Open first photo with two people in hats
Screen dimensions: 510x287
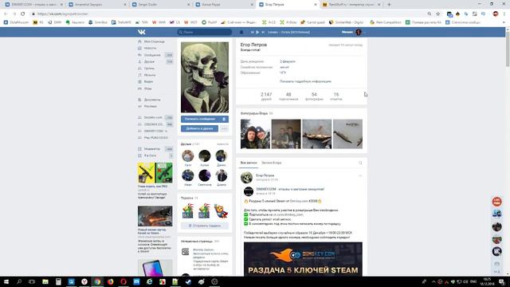point(255,134)
